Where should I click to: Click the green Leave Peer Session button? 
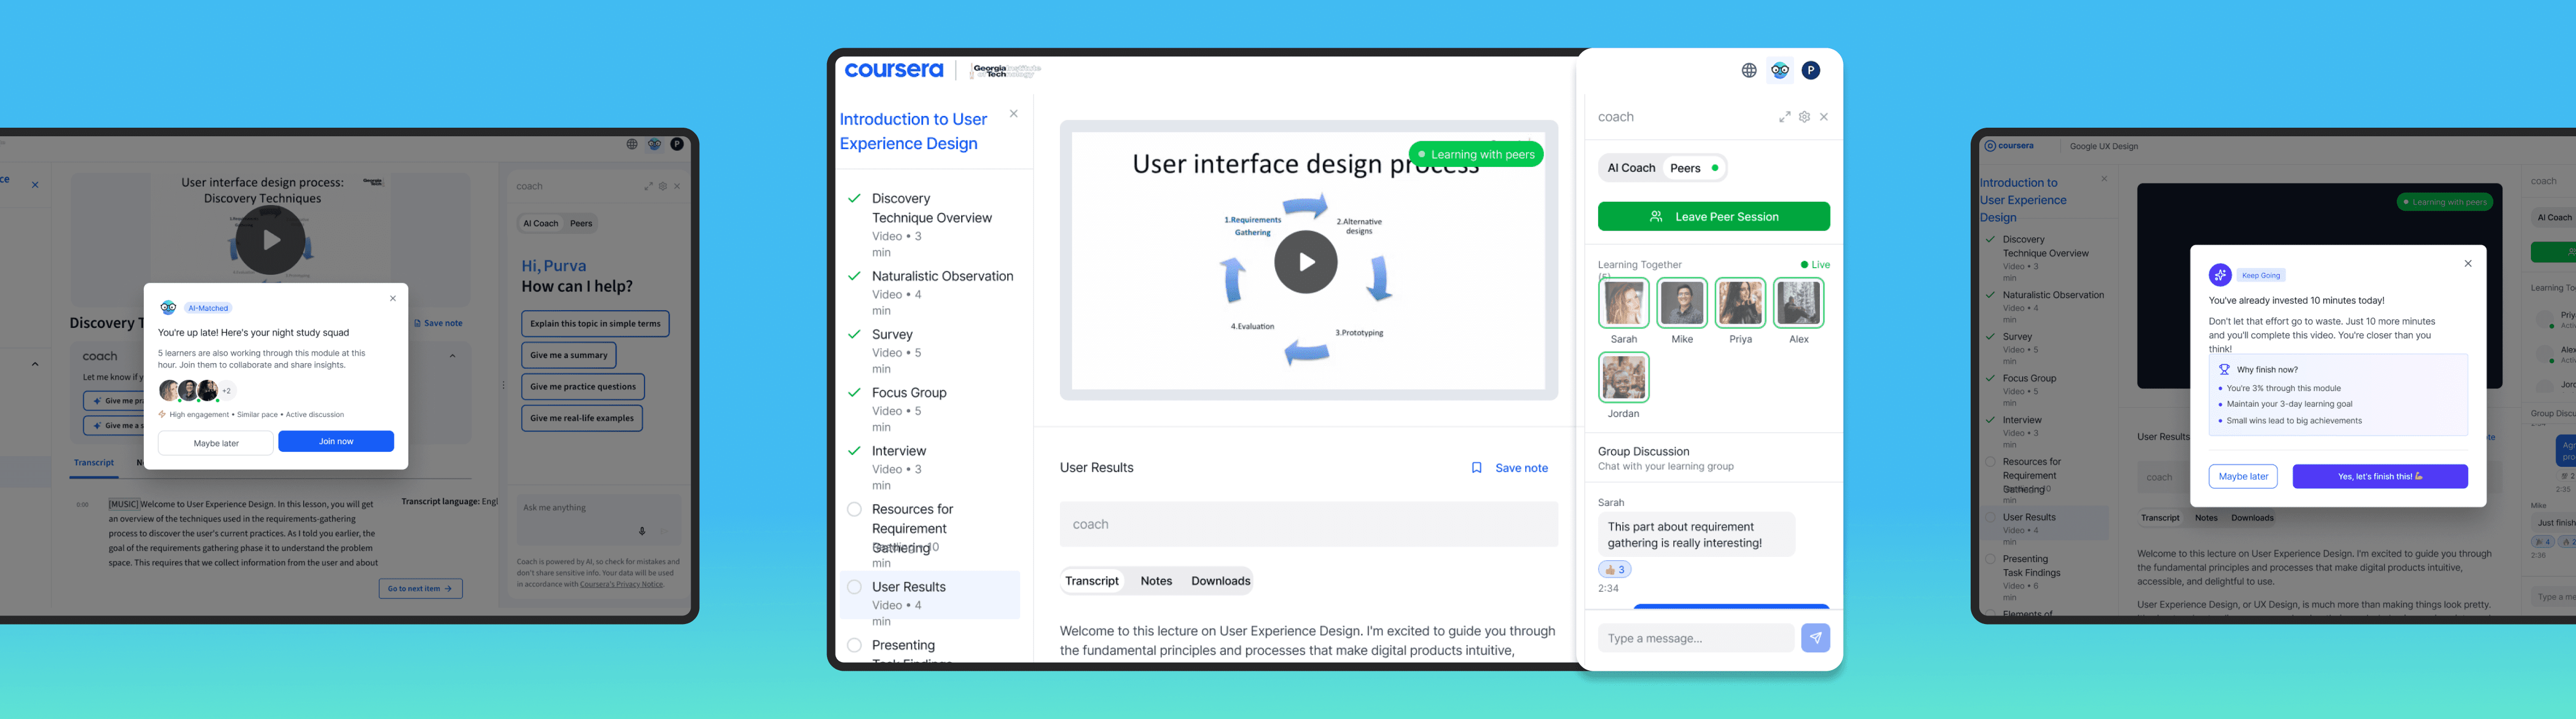(1713, 216)
